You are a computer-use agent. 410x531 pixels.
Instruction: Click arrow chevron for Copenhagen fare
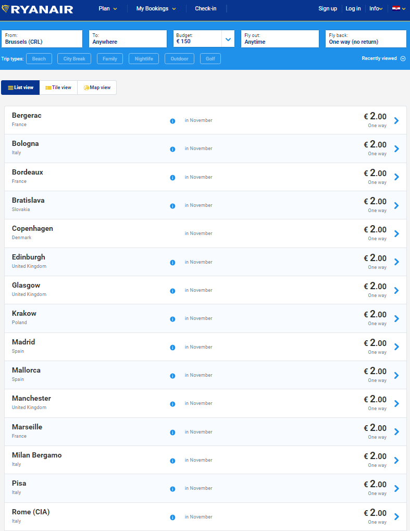coord(397,233)
